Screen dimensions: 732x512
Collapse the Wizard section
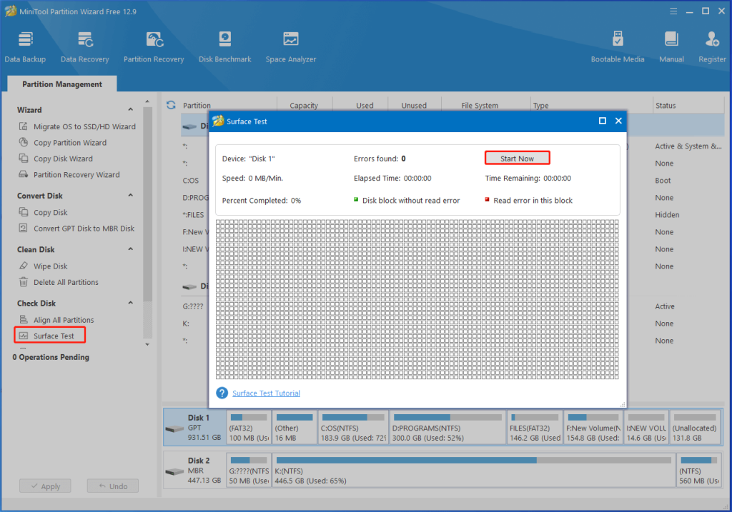coord(131,109)
